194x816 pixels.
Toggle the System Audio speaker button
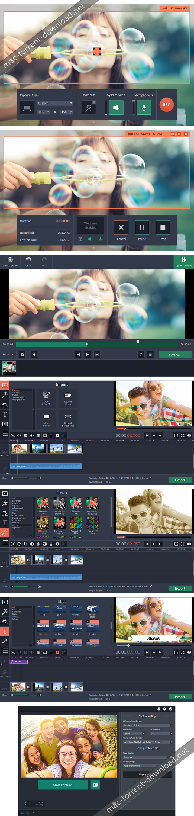click(116, 107)
